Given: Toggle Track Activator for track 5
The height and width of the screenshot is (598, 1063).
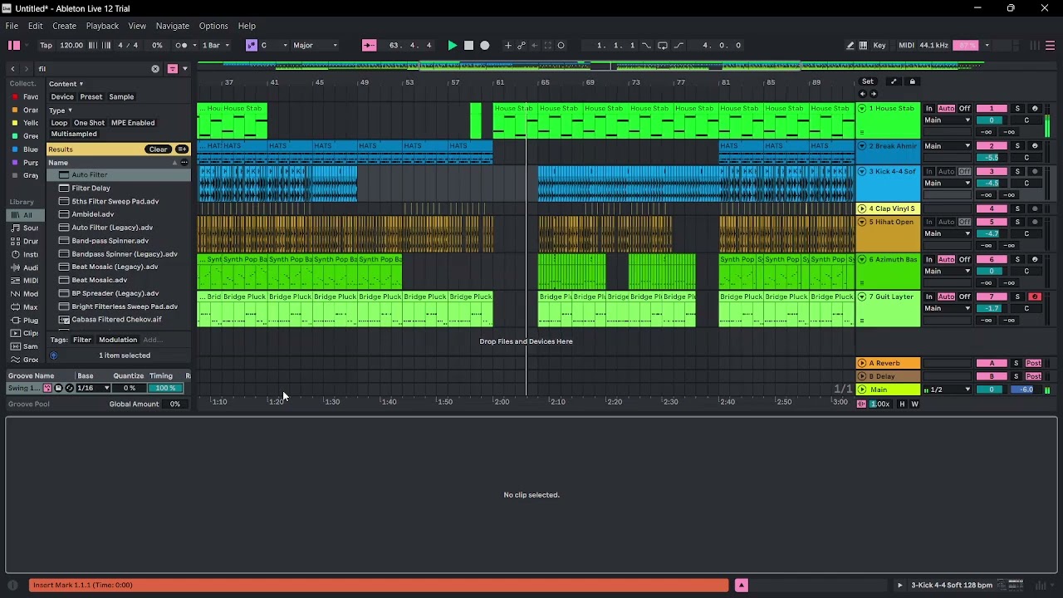Looking at the screenshot, I should point(991,222).
